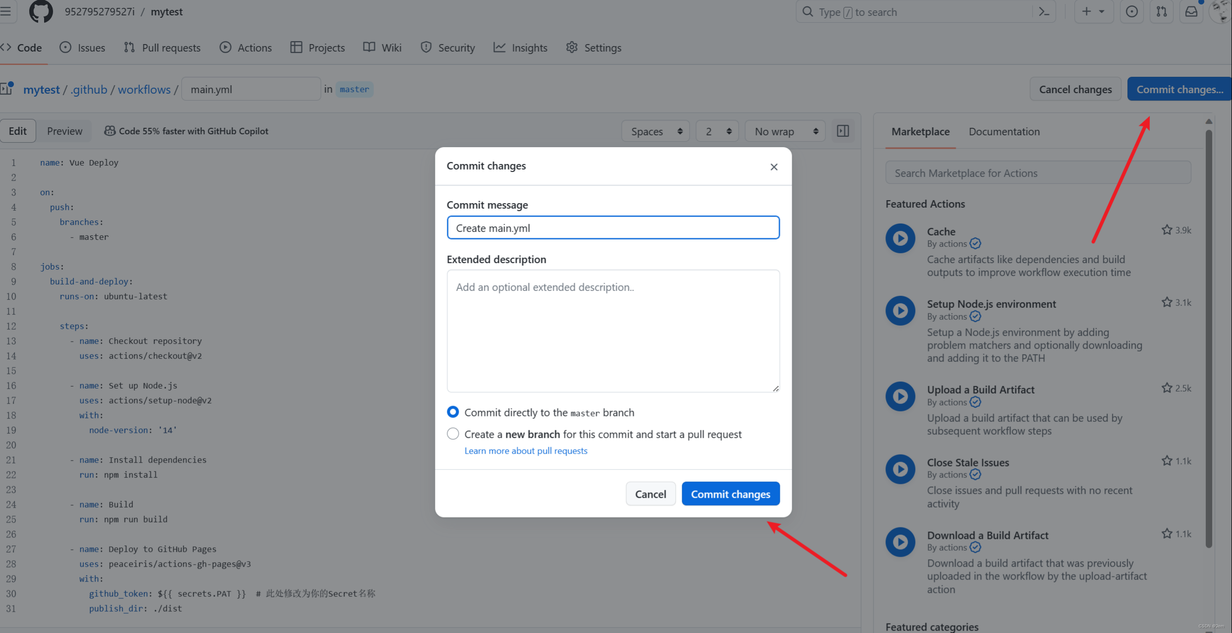
Task: Star the Cache action
Action: [x=1167, y=230]
